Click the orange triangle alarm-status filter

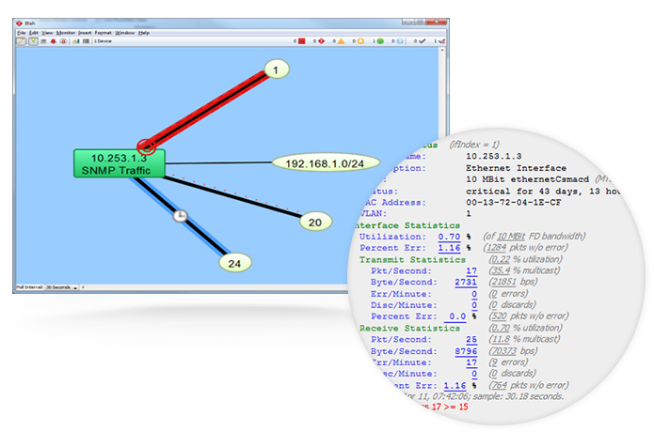(342, 41)
